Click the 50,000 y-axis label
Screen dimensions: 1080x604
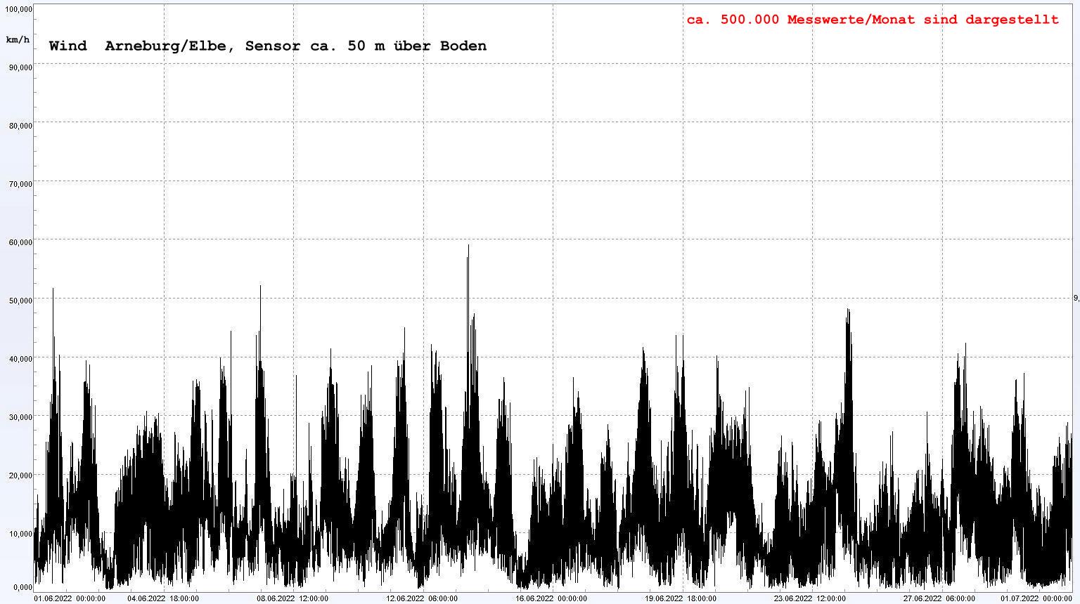coord(20,301)
